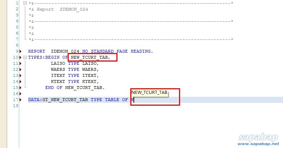Click the red change marker on line 9
This screenshot has width=283, height=148.
(x=20, y=51)
